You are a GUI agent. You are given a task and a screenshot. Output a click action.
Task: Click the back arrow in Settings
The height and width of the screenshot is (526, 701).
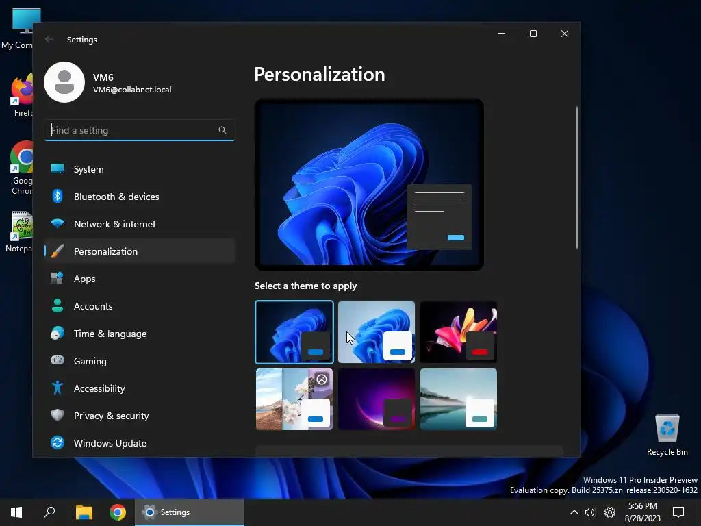point(49,39)
